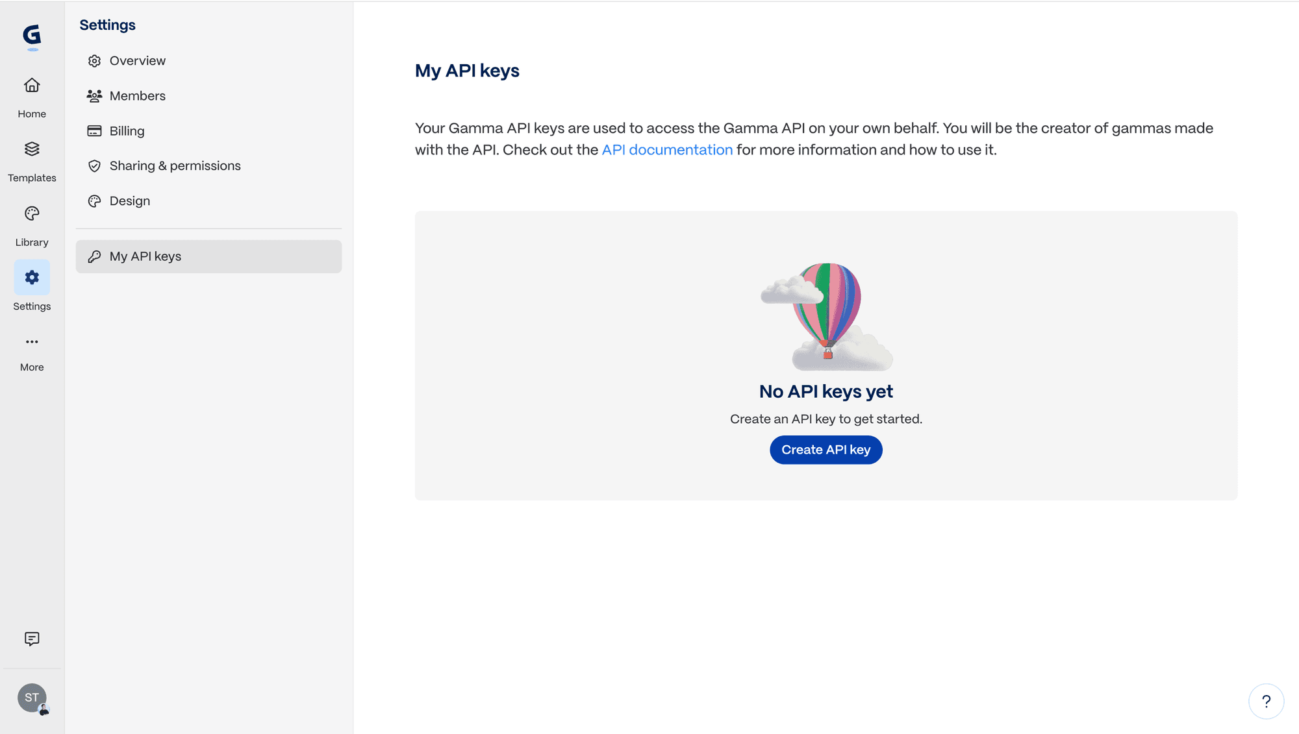Select Overview in settings menu
The width and height of the screenshot is (1299, 734).
coord(137,61)
